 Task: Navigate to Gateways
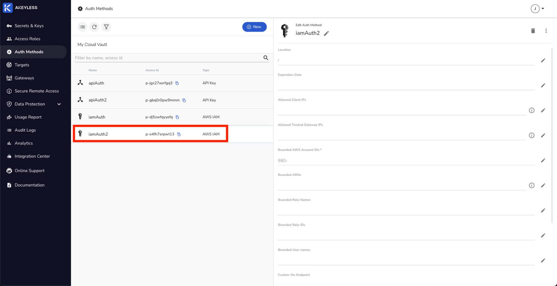click(x=24, y=78)
